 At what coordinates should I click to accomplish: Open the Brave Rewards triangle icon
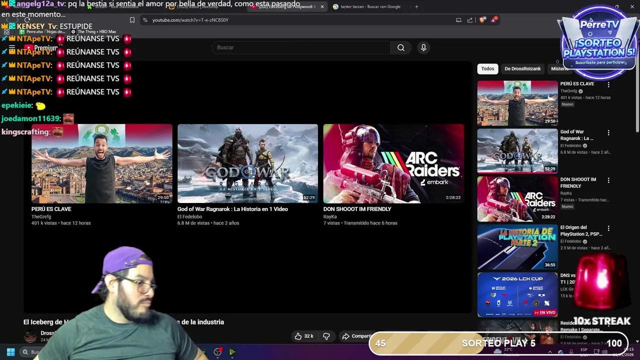pos(494,20)
